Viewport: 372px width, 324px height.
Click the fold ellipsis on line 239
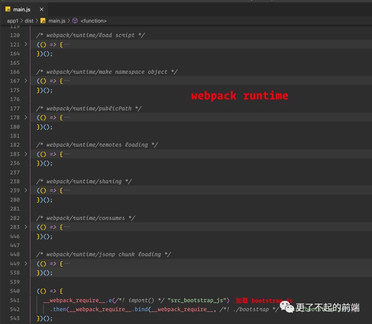tap(67, 190)
